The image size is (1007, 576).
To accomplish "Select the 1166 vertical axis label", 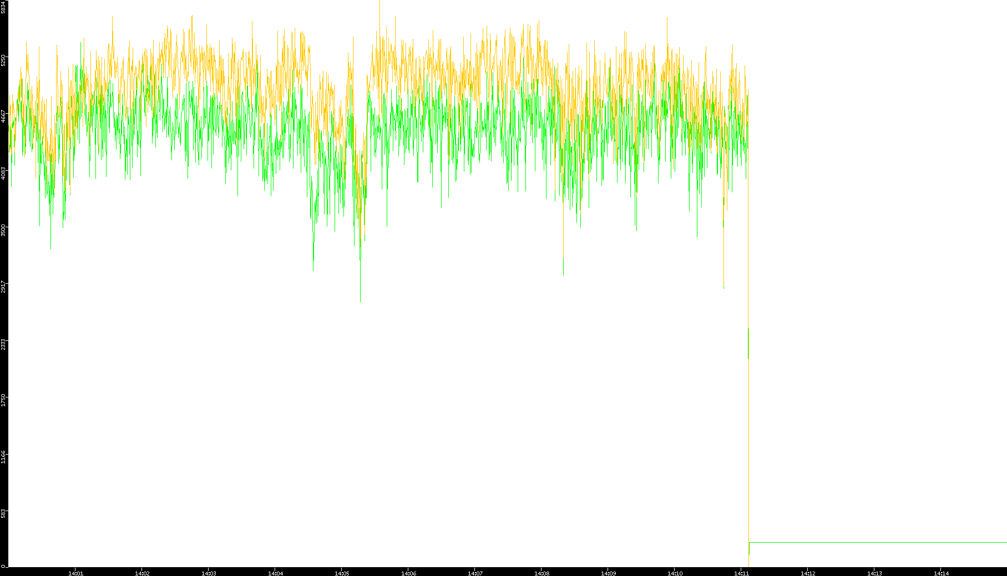I will pos(3,457).
